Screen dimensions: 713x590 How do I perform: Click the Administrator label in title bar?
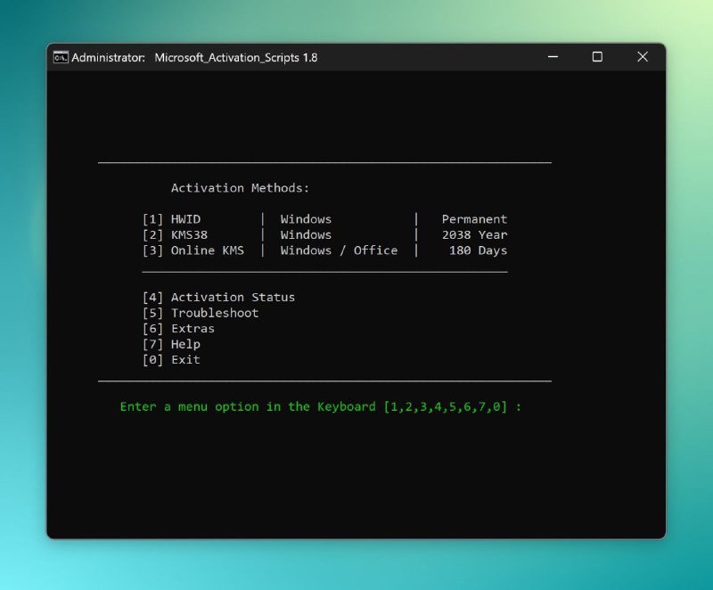point(108,58)
